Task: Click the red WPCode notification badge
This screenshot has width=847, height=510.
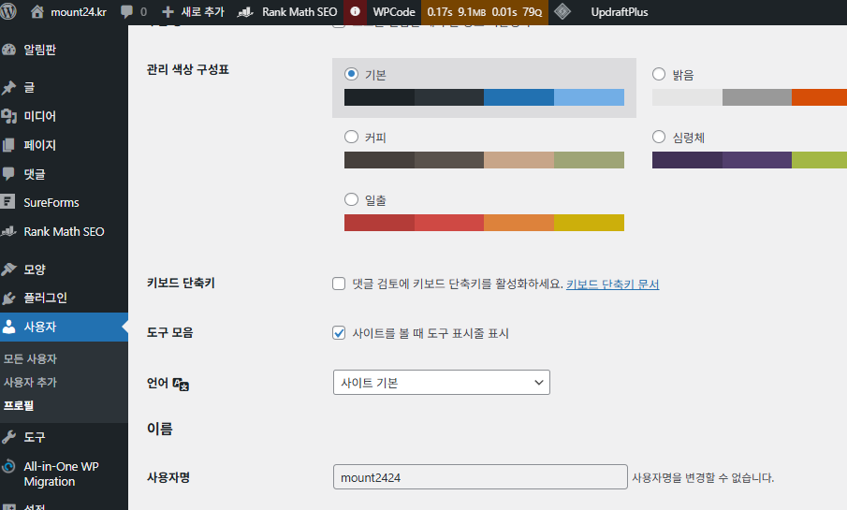Action: [x=356, y=12]
